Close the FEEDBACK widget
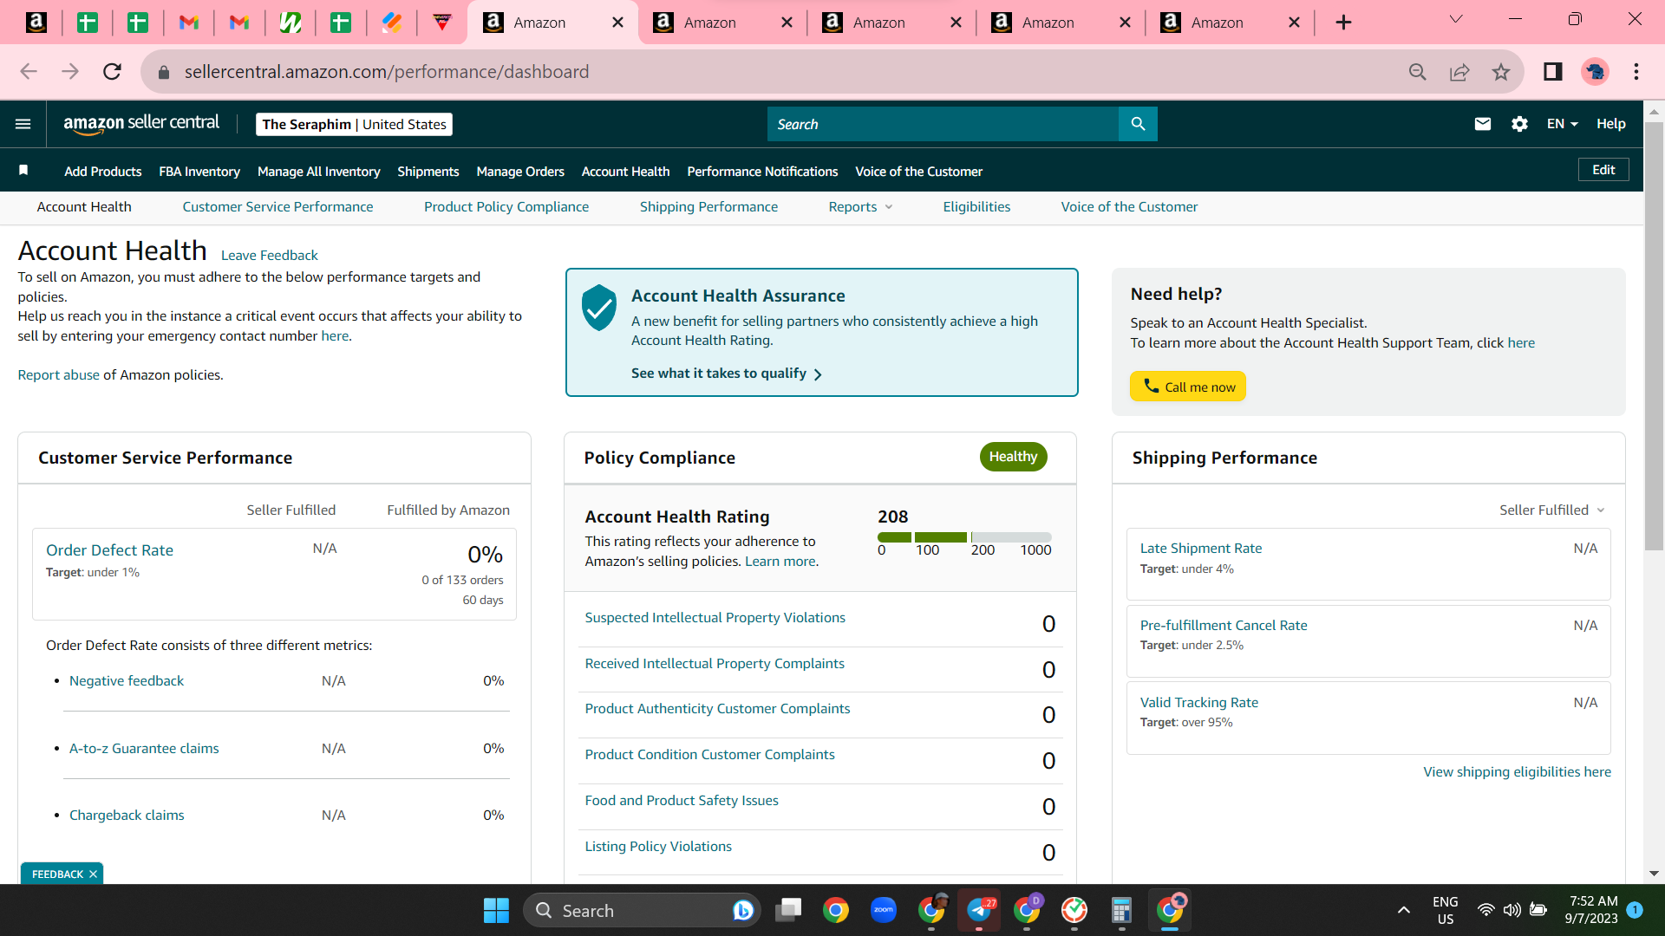This screenshot has height=936, width=1665. click(x=93, y=874)
